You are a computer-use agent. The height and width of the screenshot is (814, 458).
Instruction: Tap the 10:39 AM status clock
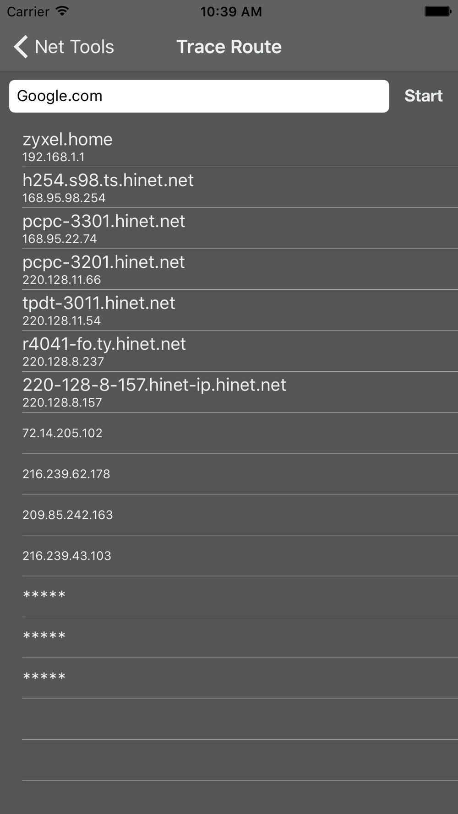[231, 11]
